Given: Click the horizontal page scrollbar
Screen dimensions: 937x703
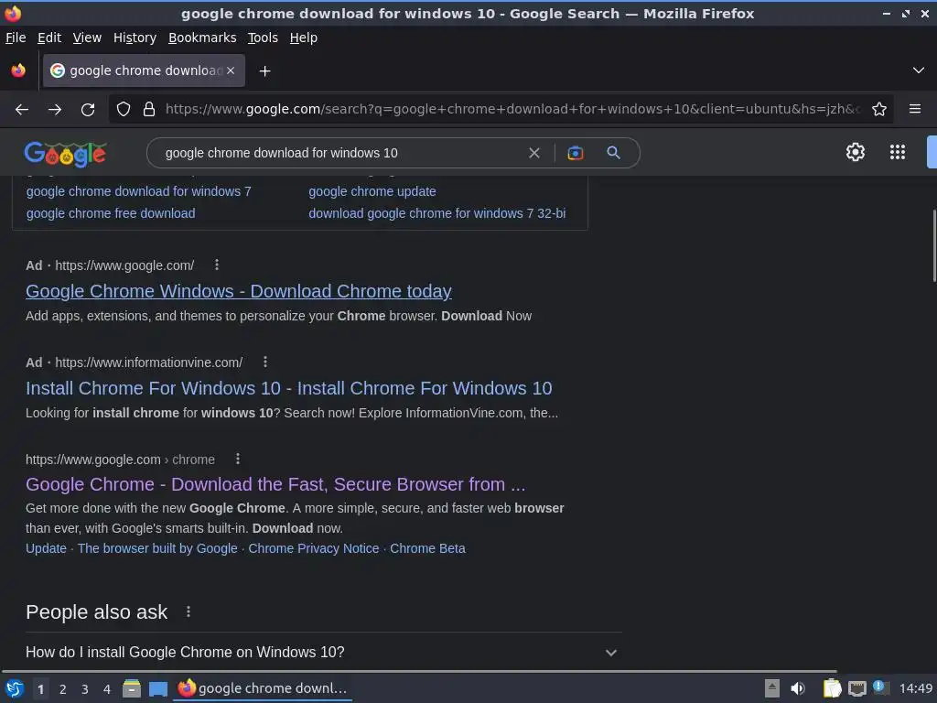Looking at the screenshot, I should coord(418,671).
